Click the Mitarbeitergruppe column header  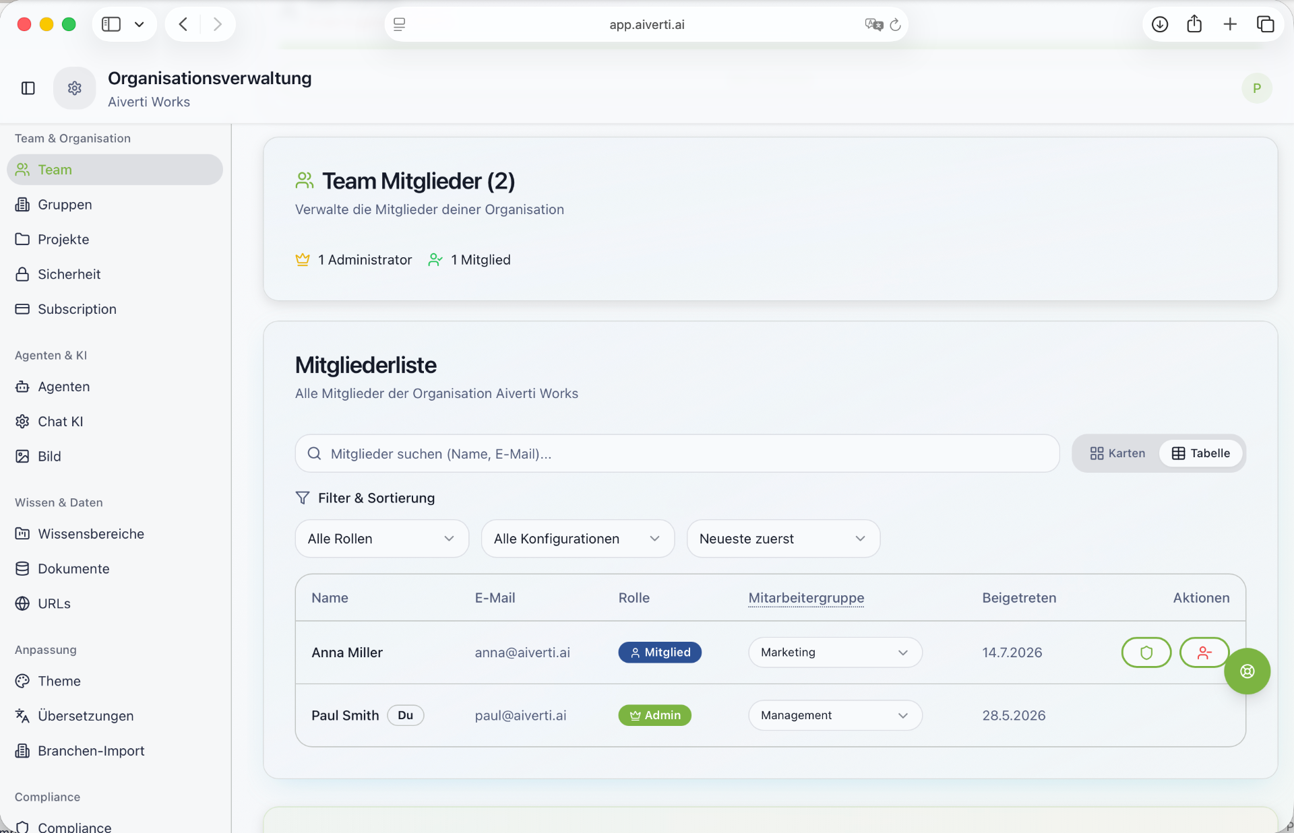pyautogui.click(x=806, y=598)
